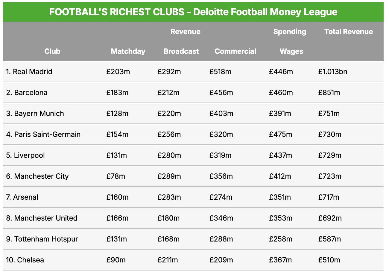Click the table title banner
The width and height of the screenshot is (389, 272).
click(x=193, y=12)
